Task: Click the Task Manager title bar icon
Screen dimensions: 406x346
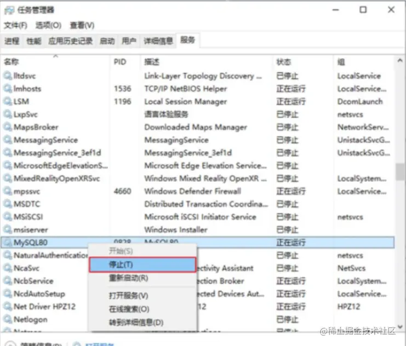Action: click(9, 10)
